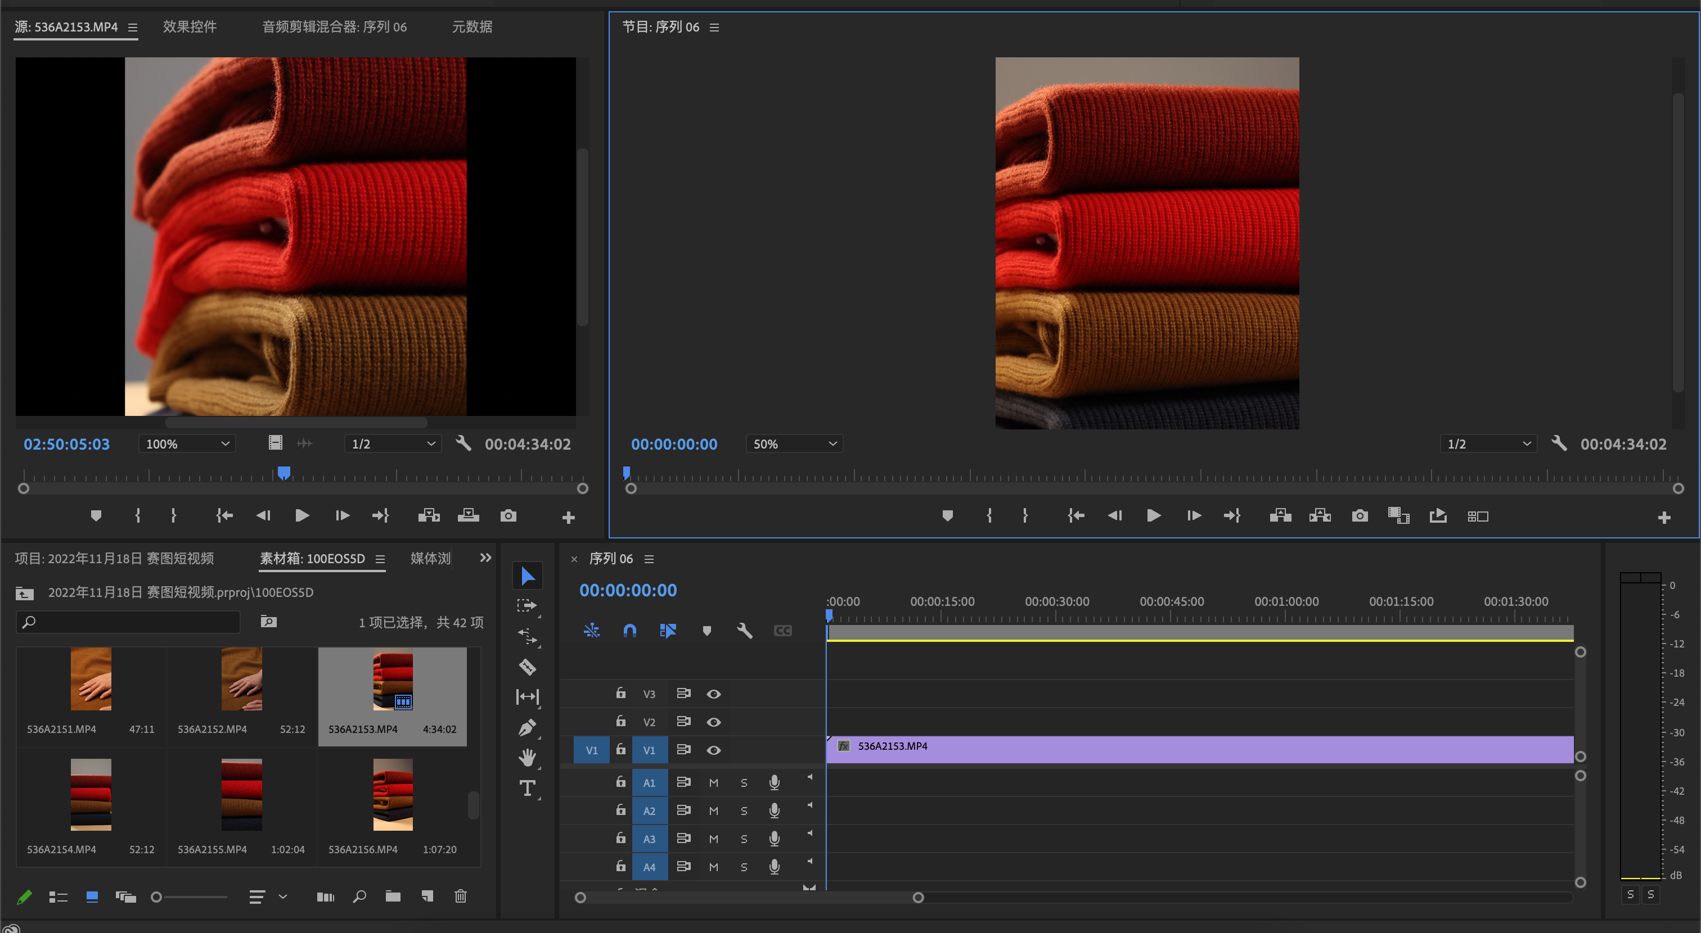Image resolution: width=1701 pixels, height=933 pixels.
Task: Select the Type tool
Action: point(527,788)
